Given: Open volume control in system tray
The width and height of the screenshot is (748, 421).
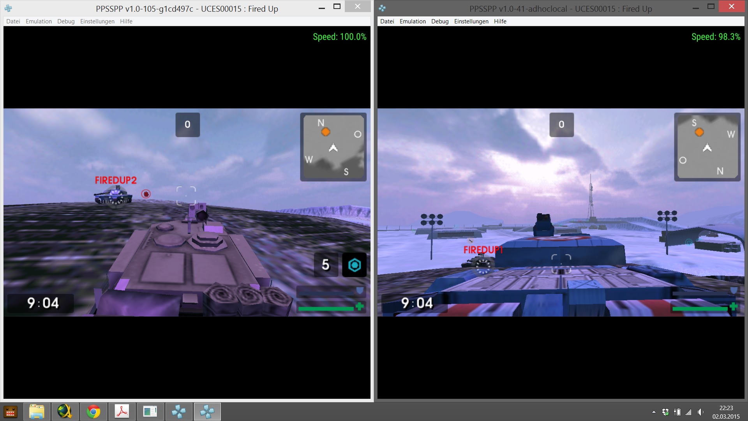Looking at the screenshot, I should [700, 412].
